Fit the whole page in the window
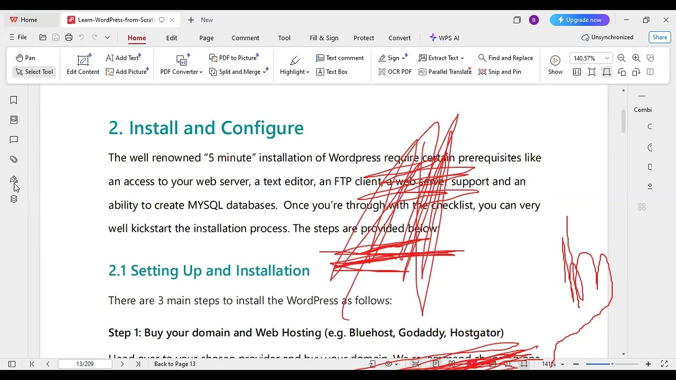The image size is (676, 380). click(x=591, y=72)
